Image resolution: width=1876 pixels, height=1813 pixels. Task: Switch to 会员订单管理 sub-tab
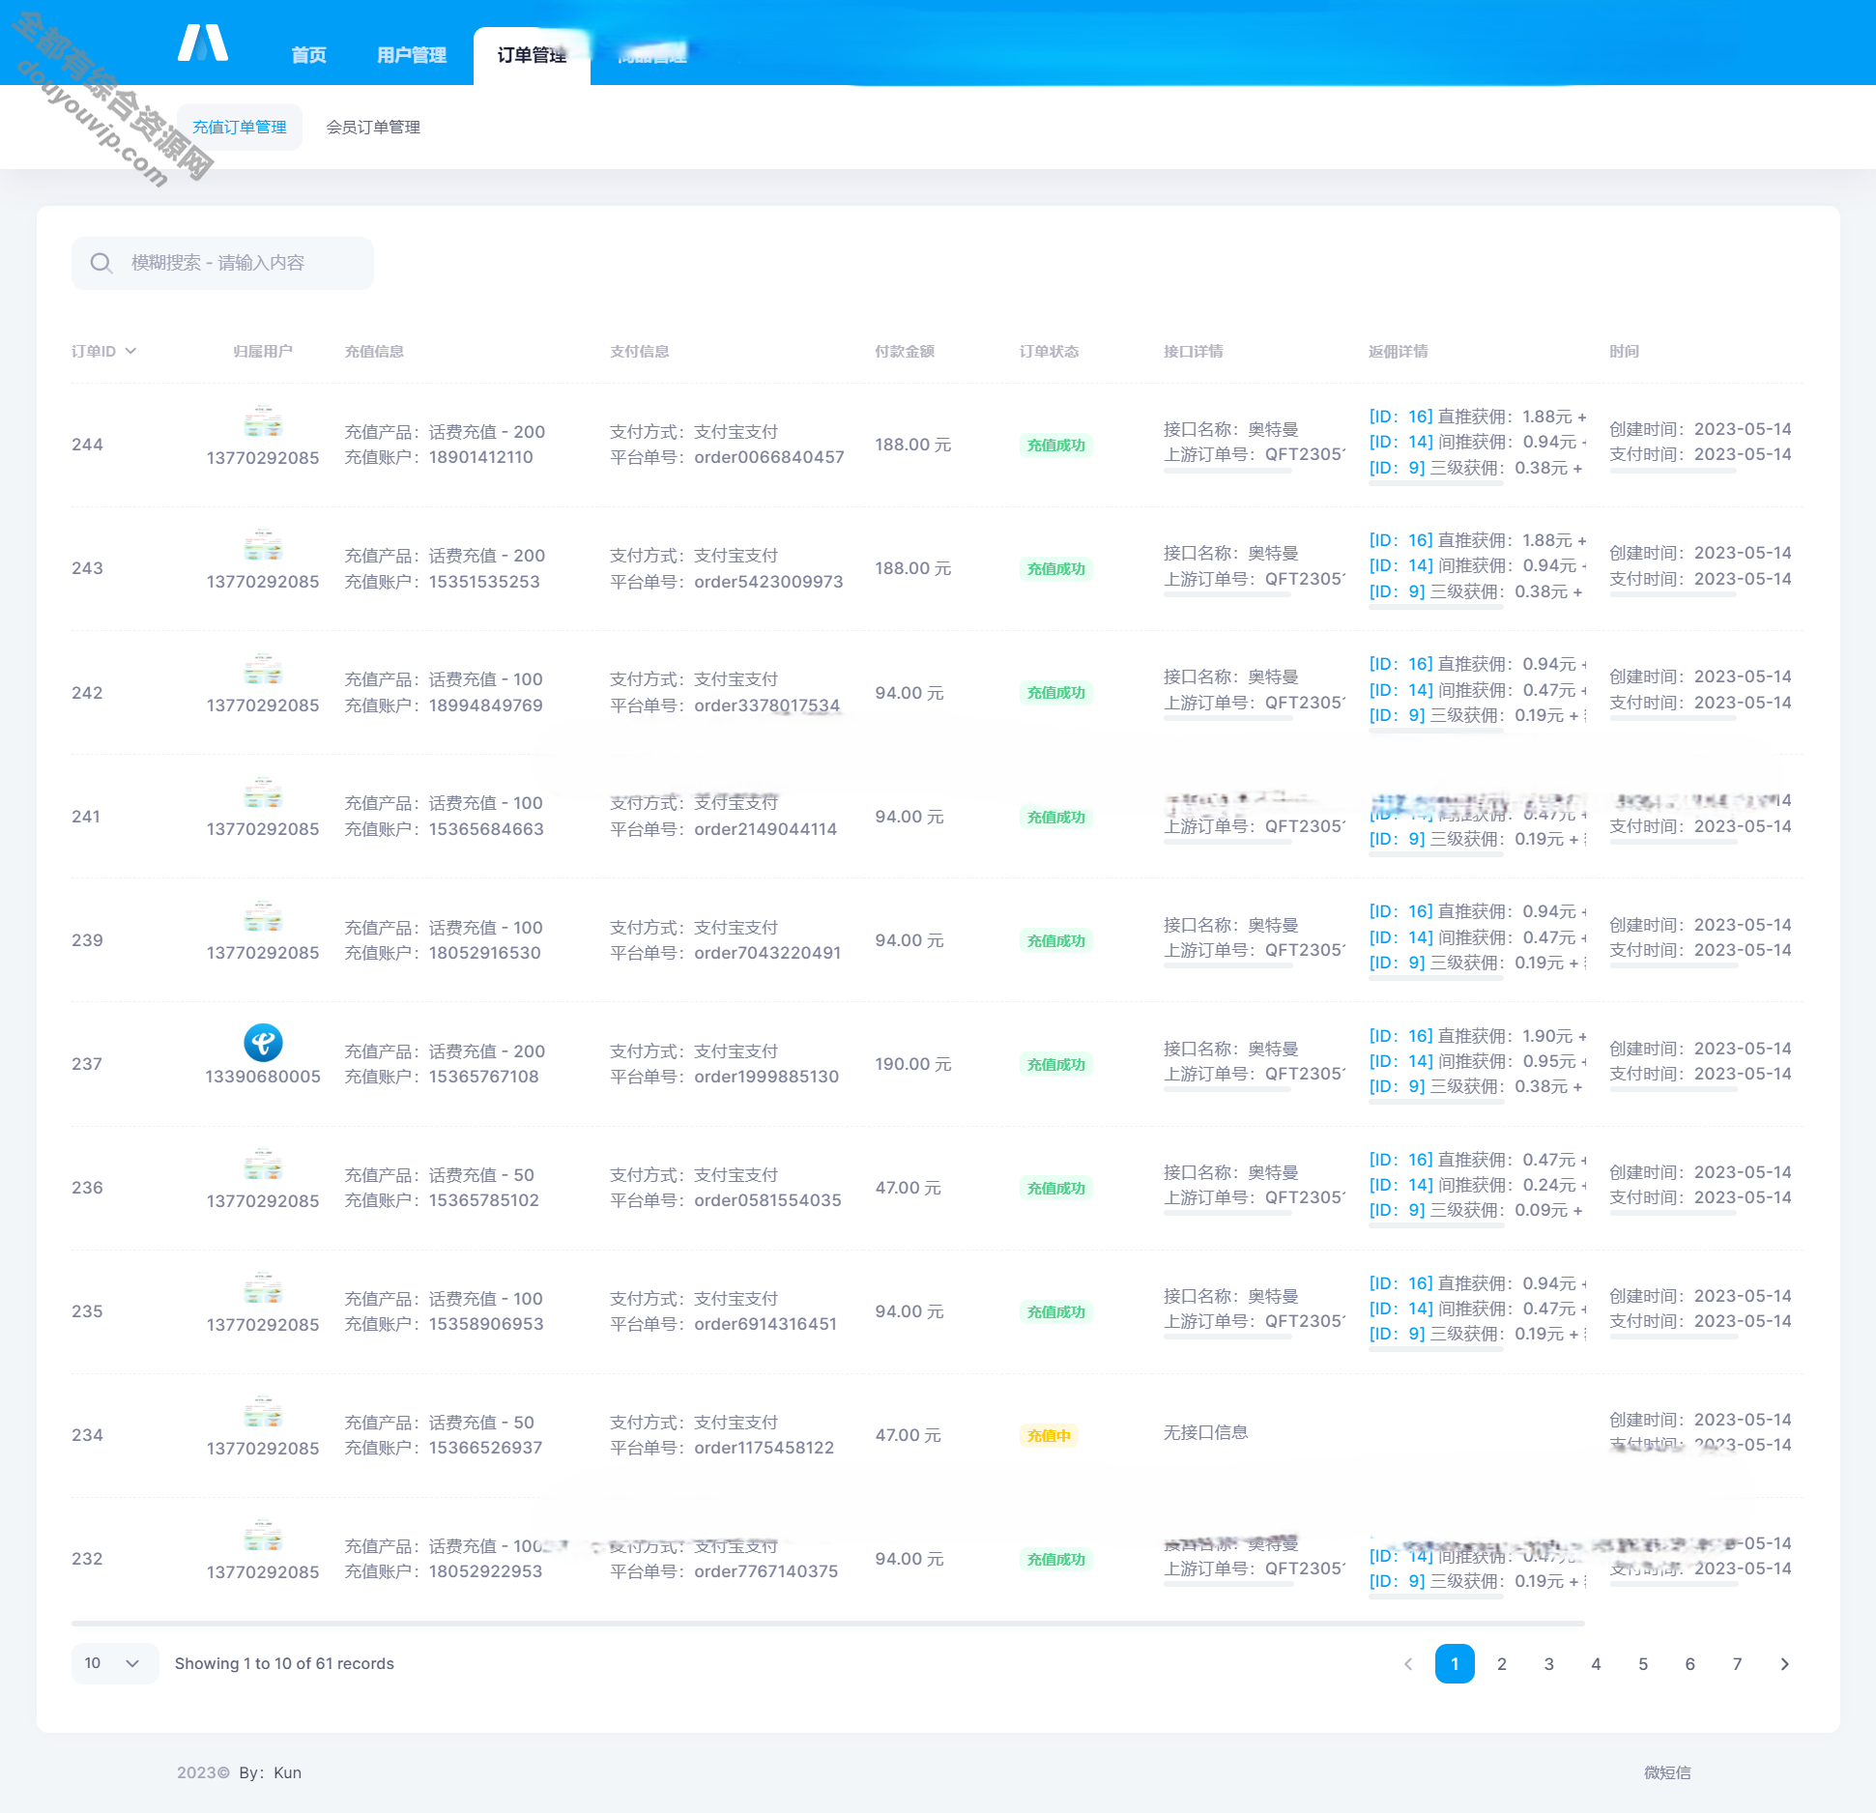373,127
